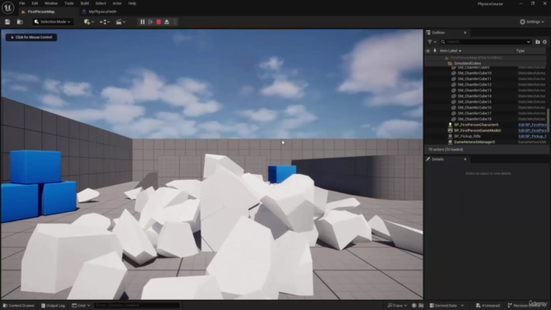Screen dimensions: 551x310
Task: Click the pin column header in Outliner
Action: tap(435, 51)
